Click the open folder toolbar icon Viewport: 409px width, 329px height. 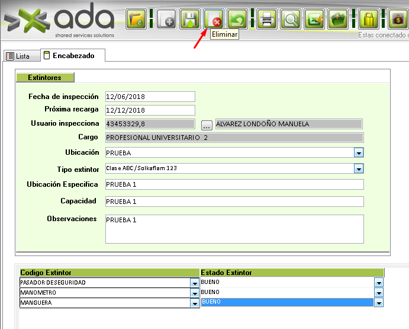click(x=137, y=19)
